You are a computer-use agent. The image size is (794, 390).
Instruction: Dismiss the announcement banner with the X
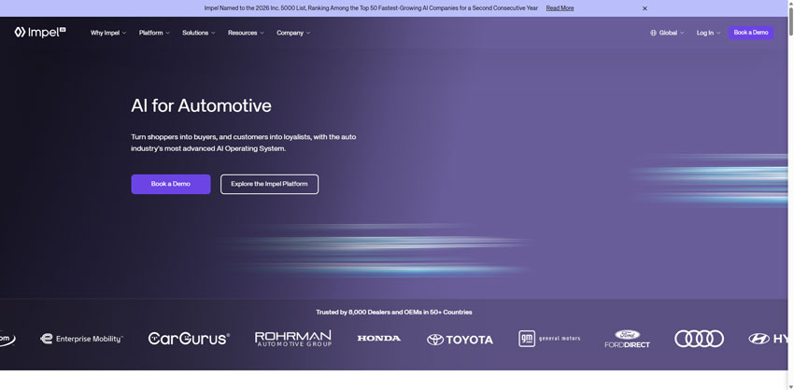point(645,8)
